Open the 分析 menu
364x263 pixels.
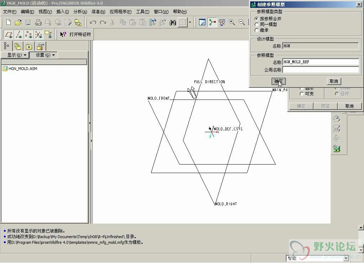point(80,12)
